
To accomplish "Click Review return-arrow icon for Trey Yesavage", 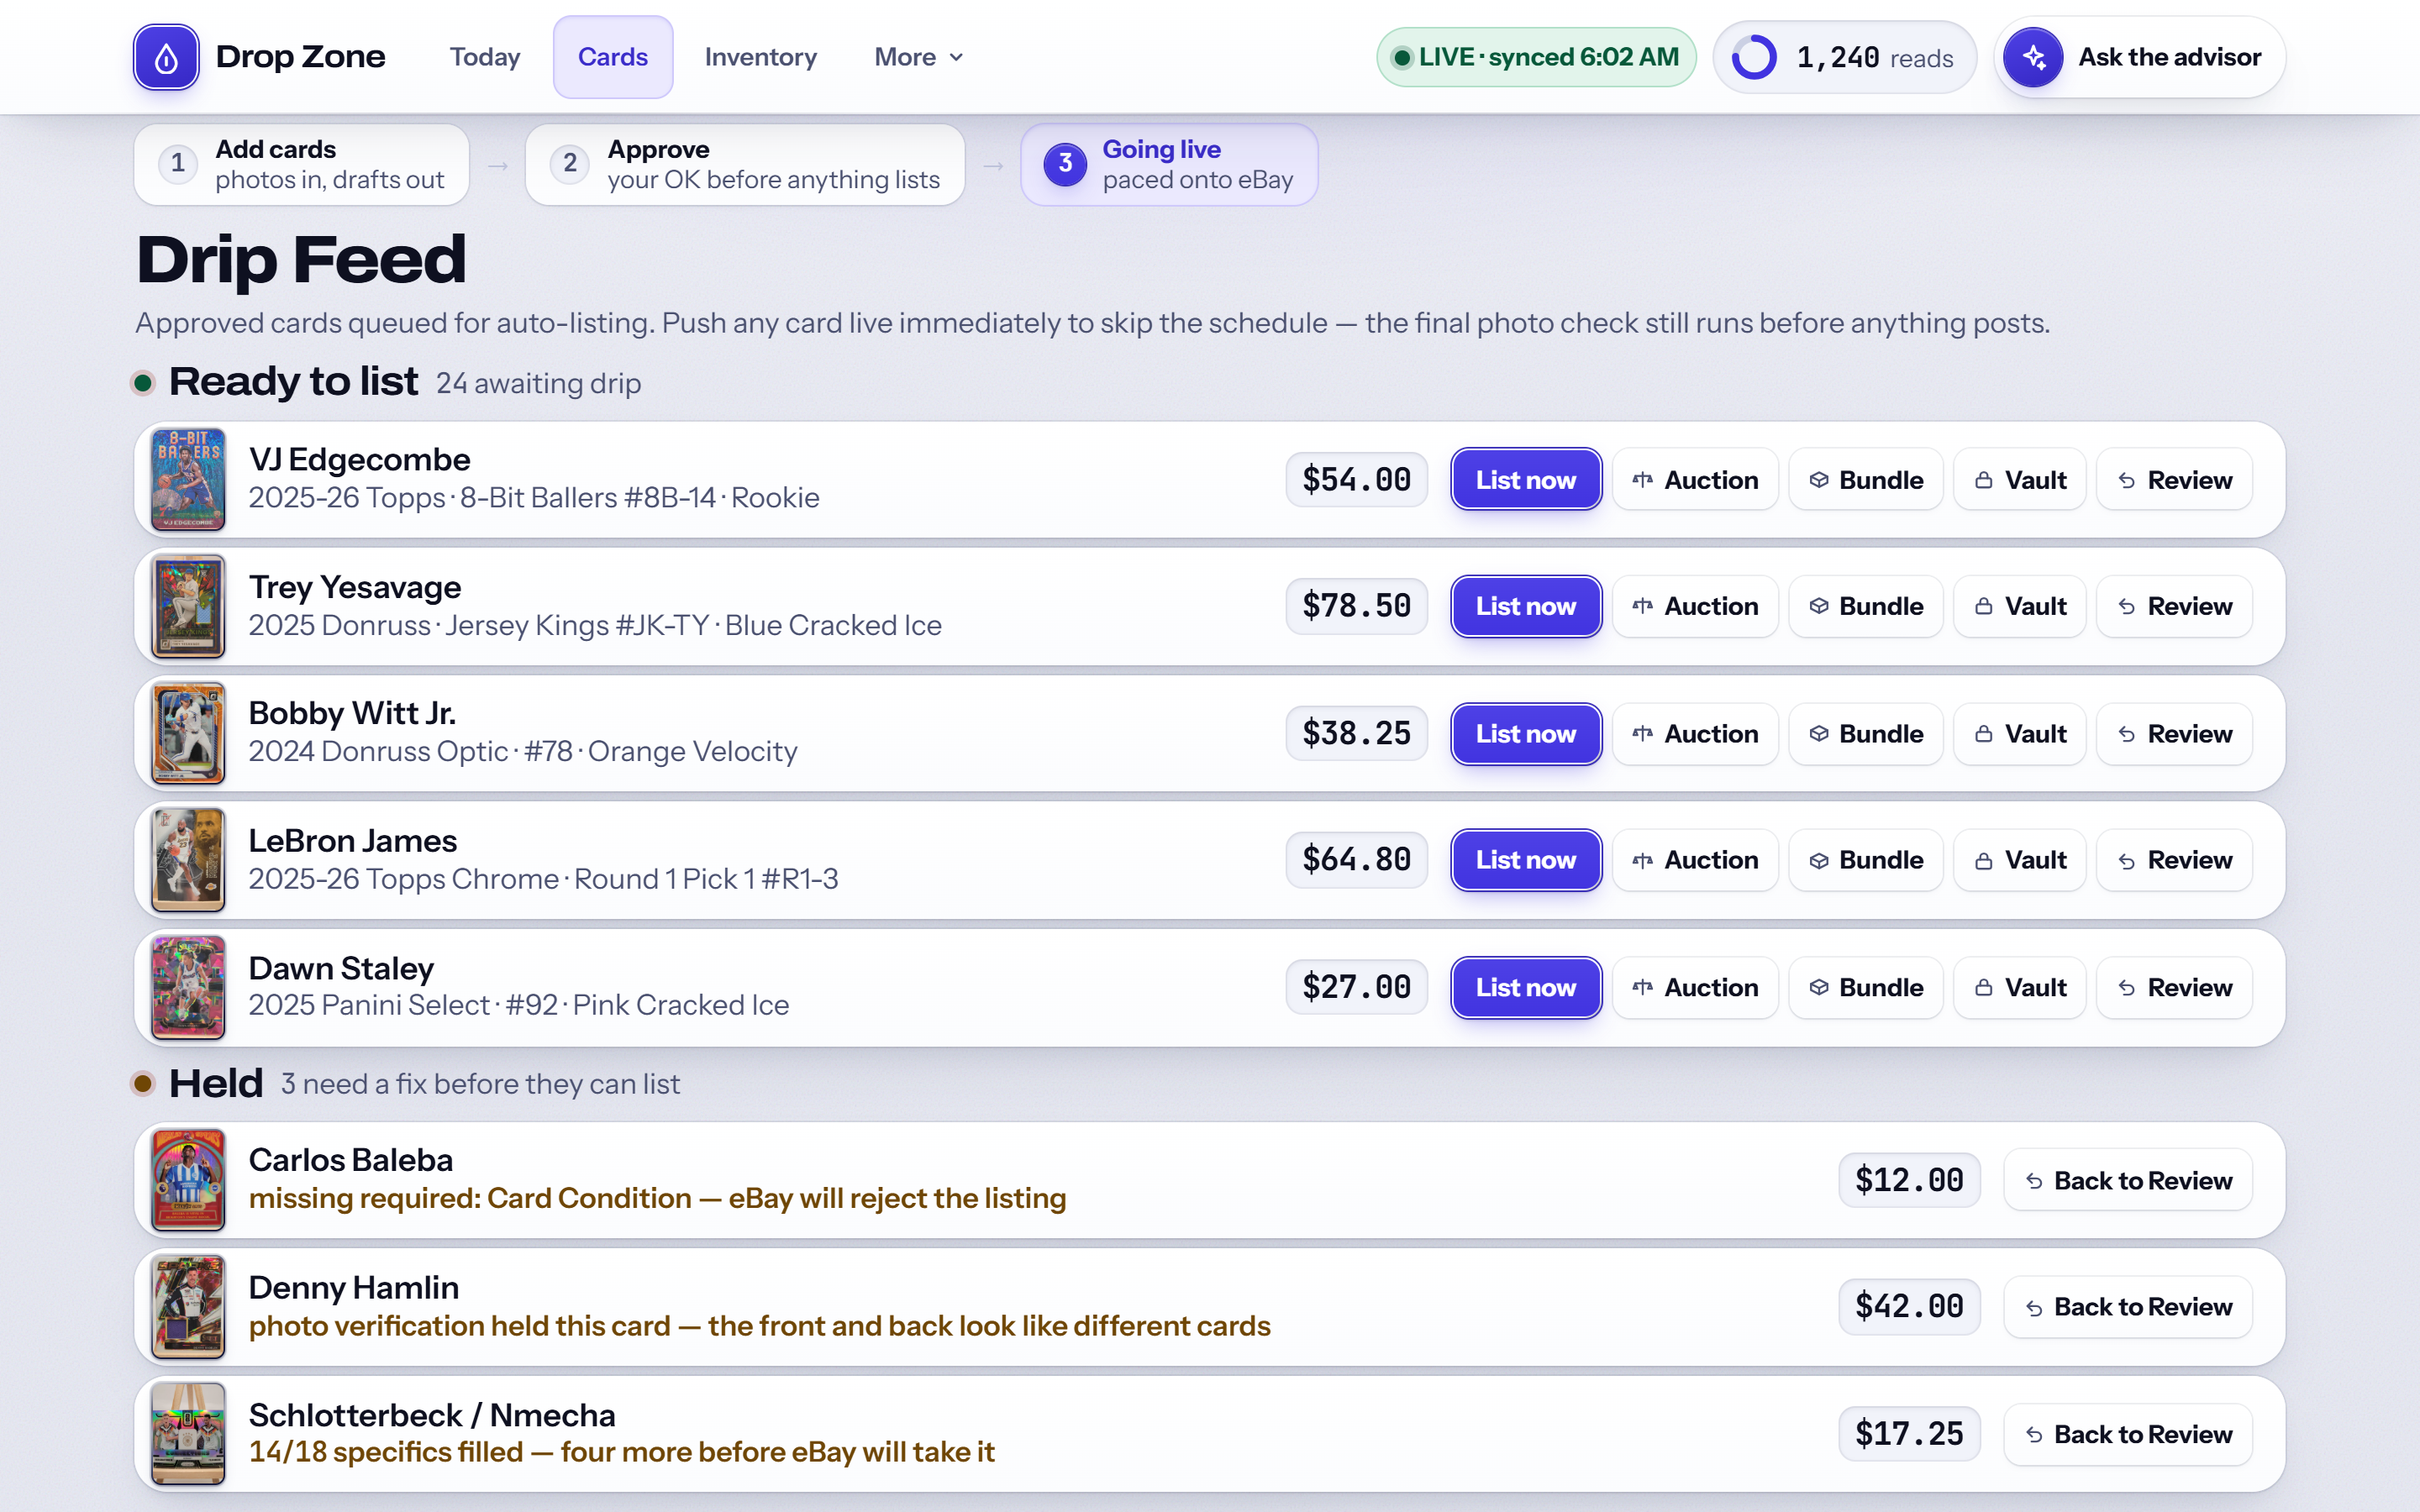I will (x=2127, y=607).
